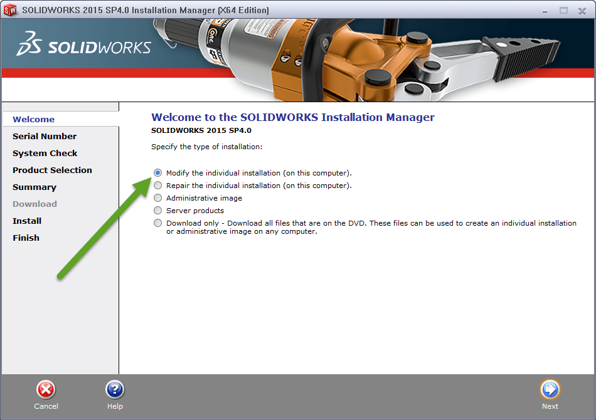Screen dimensions: 596x420
Task: Click the window title bar text
Action: pos(145,10)
